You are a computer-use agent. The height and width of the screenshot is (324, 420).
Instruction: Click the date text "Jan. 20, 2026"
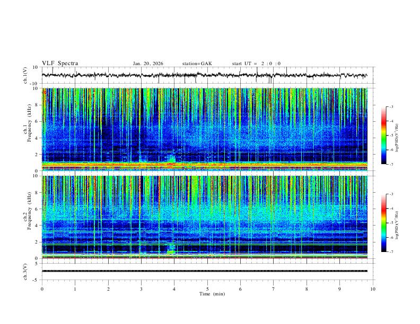coord(148,64)
